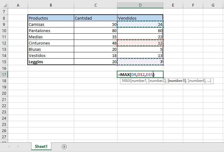Viewport: 224px width, 152px height.
Task: Select the Cinturones cell
Action: coord(51,43)
